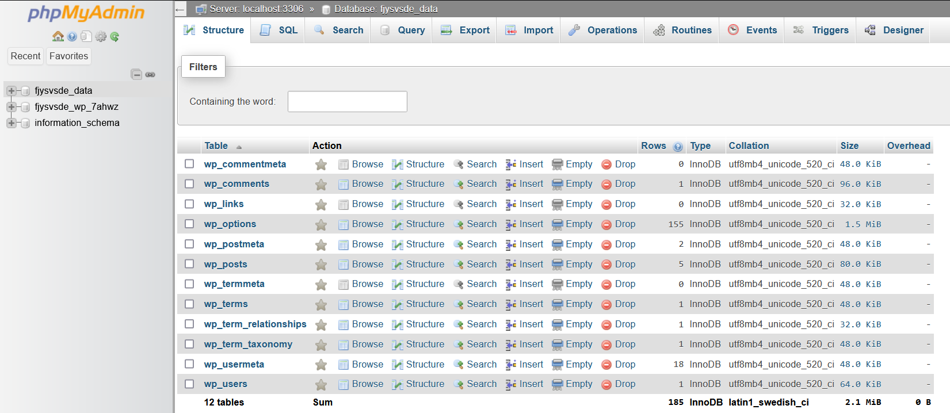Open the wp_term_relationships table link
Image resolution: width=950 pixels, height=413 pixels.
pos(255,324)
